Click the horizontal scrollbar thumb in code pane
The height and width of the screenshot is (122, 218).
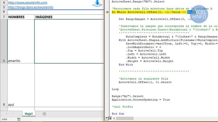pos(125,118)
